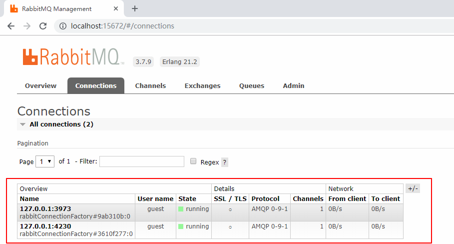
Task: Click the site info icon in address bar
Action: 63,26
